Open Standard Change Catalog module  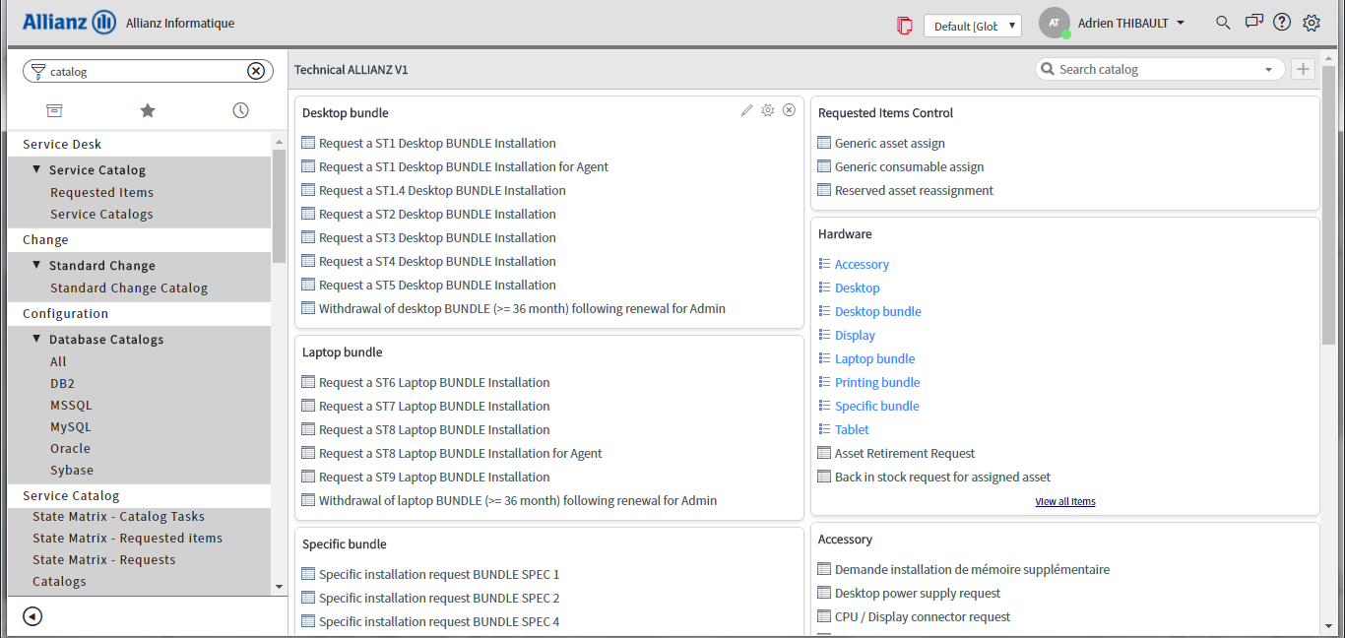(x=129, y=287)
